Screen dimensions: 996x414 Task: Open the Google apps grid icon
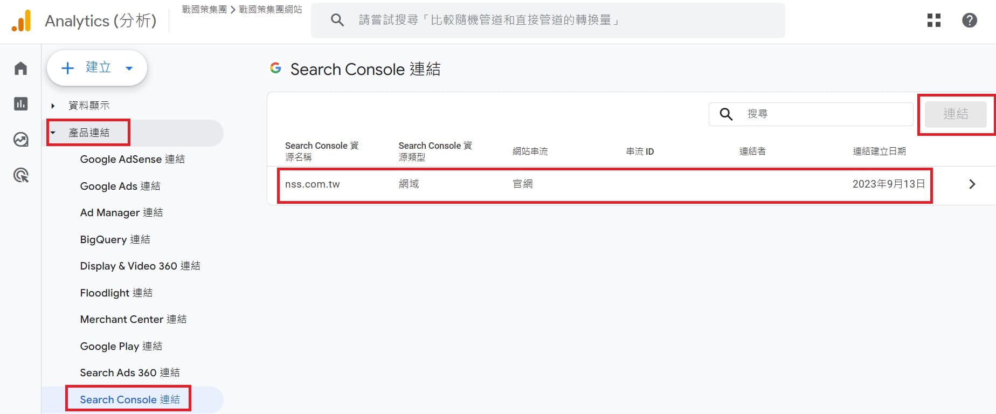coord(934,20)
